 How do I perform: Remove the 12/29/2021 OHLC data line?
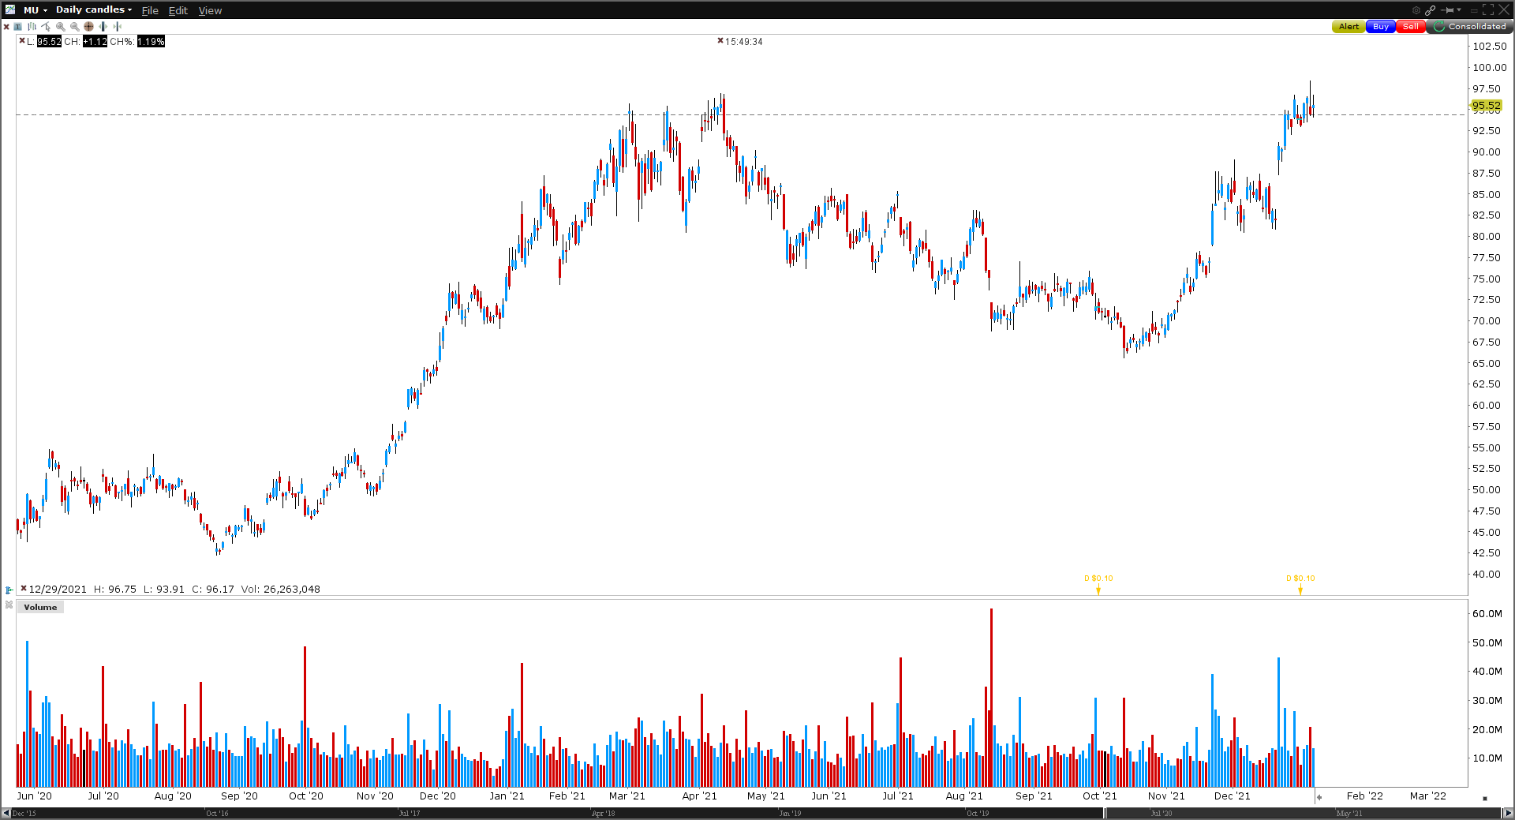(24, 588)
